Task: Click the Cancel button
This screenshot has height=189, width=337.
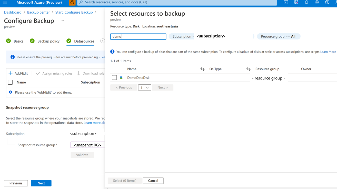Action: coord(153,181)
